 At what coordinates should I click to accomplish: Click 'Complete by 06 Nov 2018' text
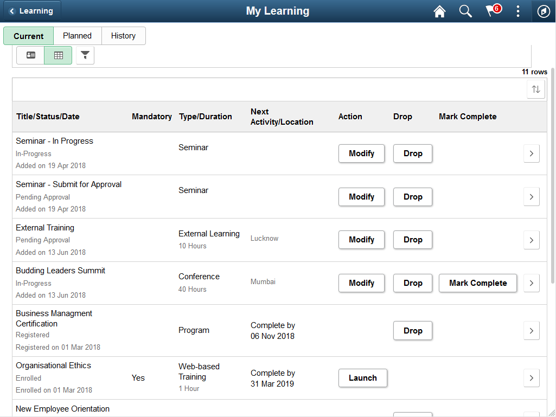click(x=273, y=330)
